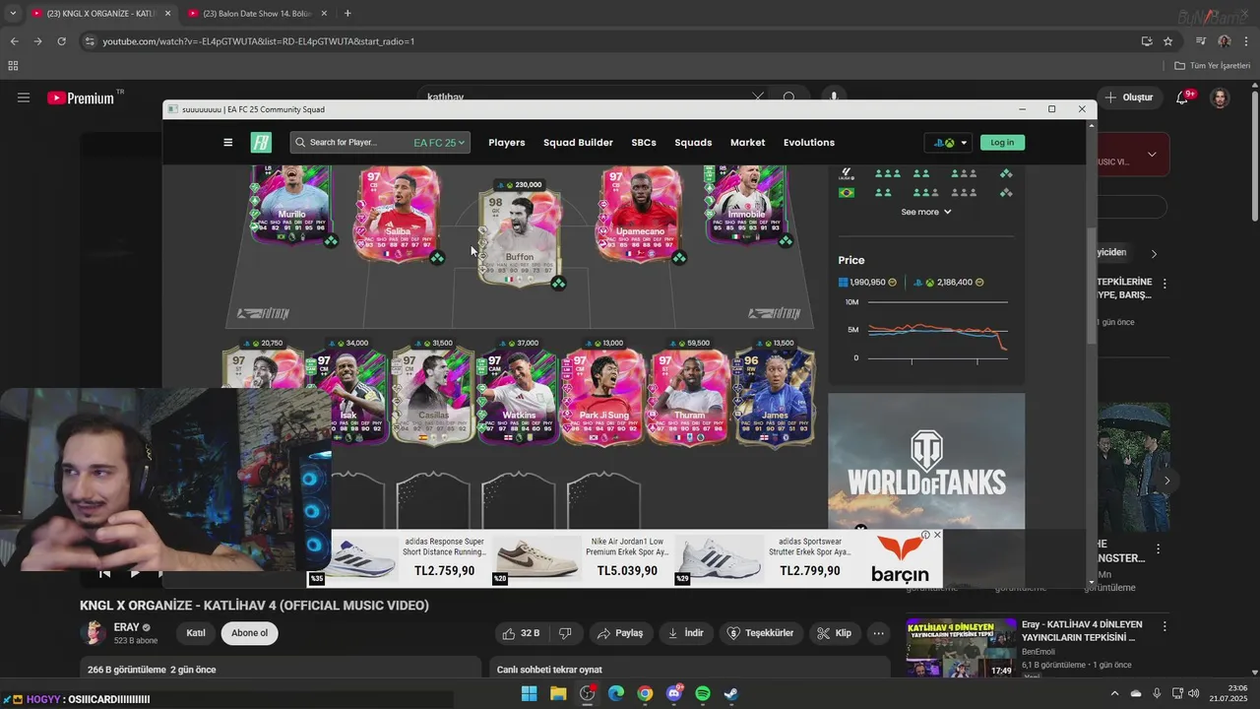Show hidden system tray icons
The width and height of the screenshot is (1260, 709).
click(x=1114, y=693)
